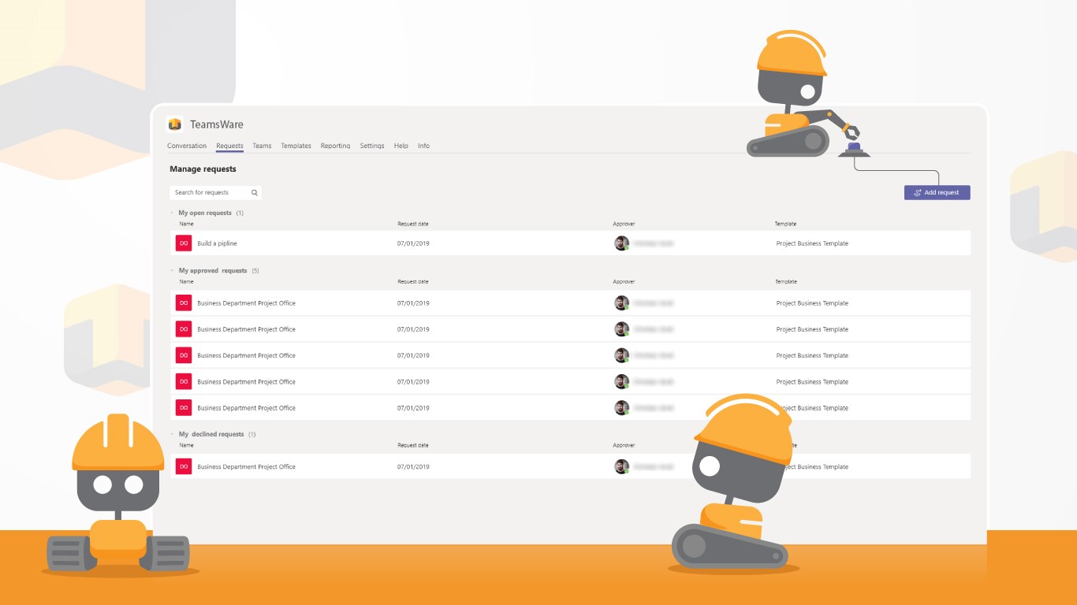The image size is (1077, 605).
Task: Switch to the Templates tab
Action: tap(296, 146)
